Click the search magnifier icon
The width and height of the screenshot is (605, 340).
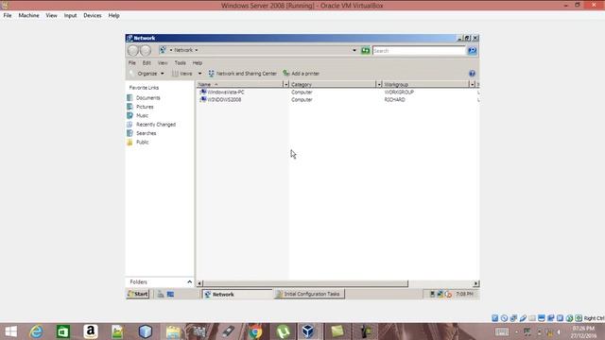pos(472,50)
